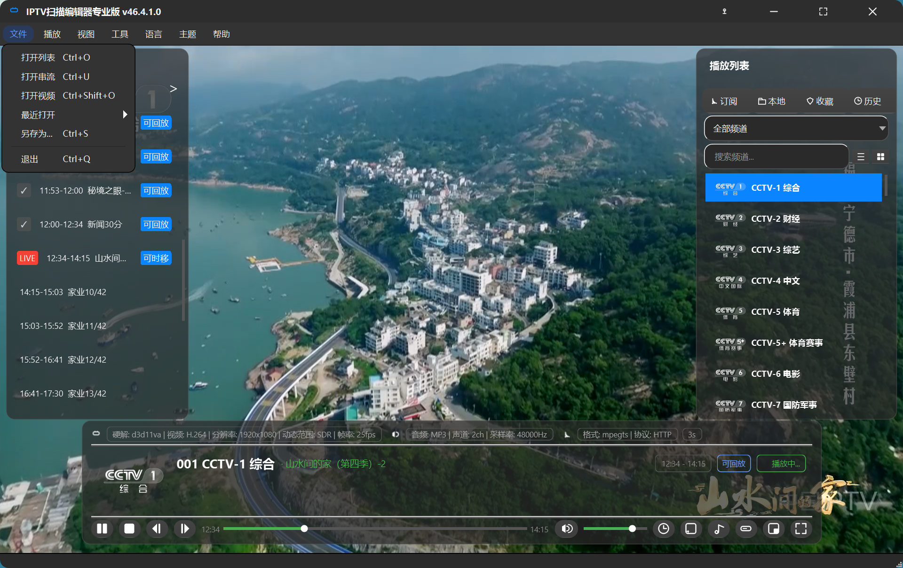The image size is (903, 568).
Task: Switch playlist to grid view icon
Action: click(x=880, y=157)
